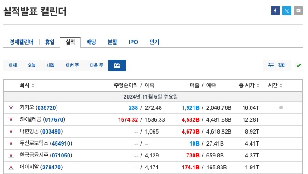This screenshot has height=174, width=308.
Task: Click the date header 2024년 11월 6일 수요일
Action: (x=151, y=97)
